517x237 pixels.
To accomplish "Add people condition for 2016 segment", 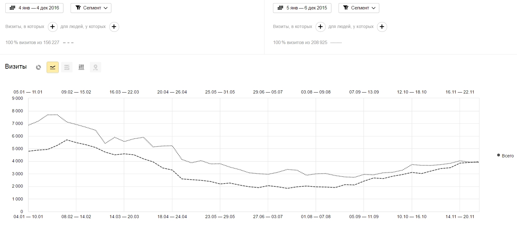I will coord(114,27).
